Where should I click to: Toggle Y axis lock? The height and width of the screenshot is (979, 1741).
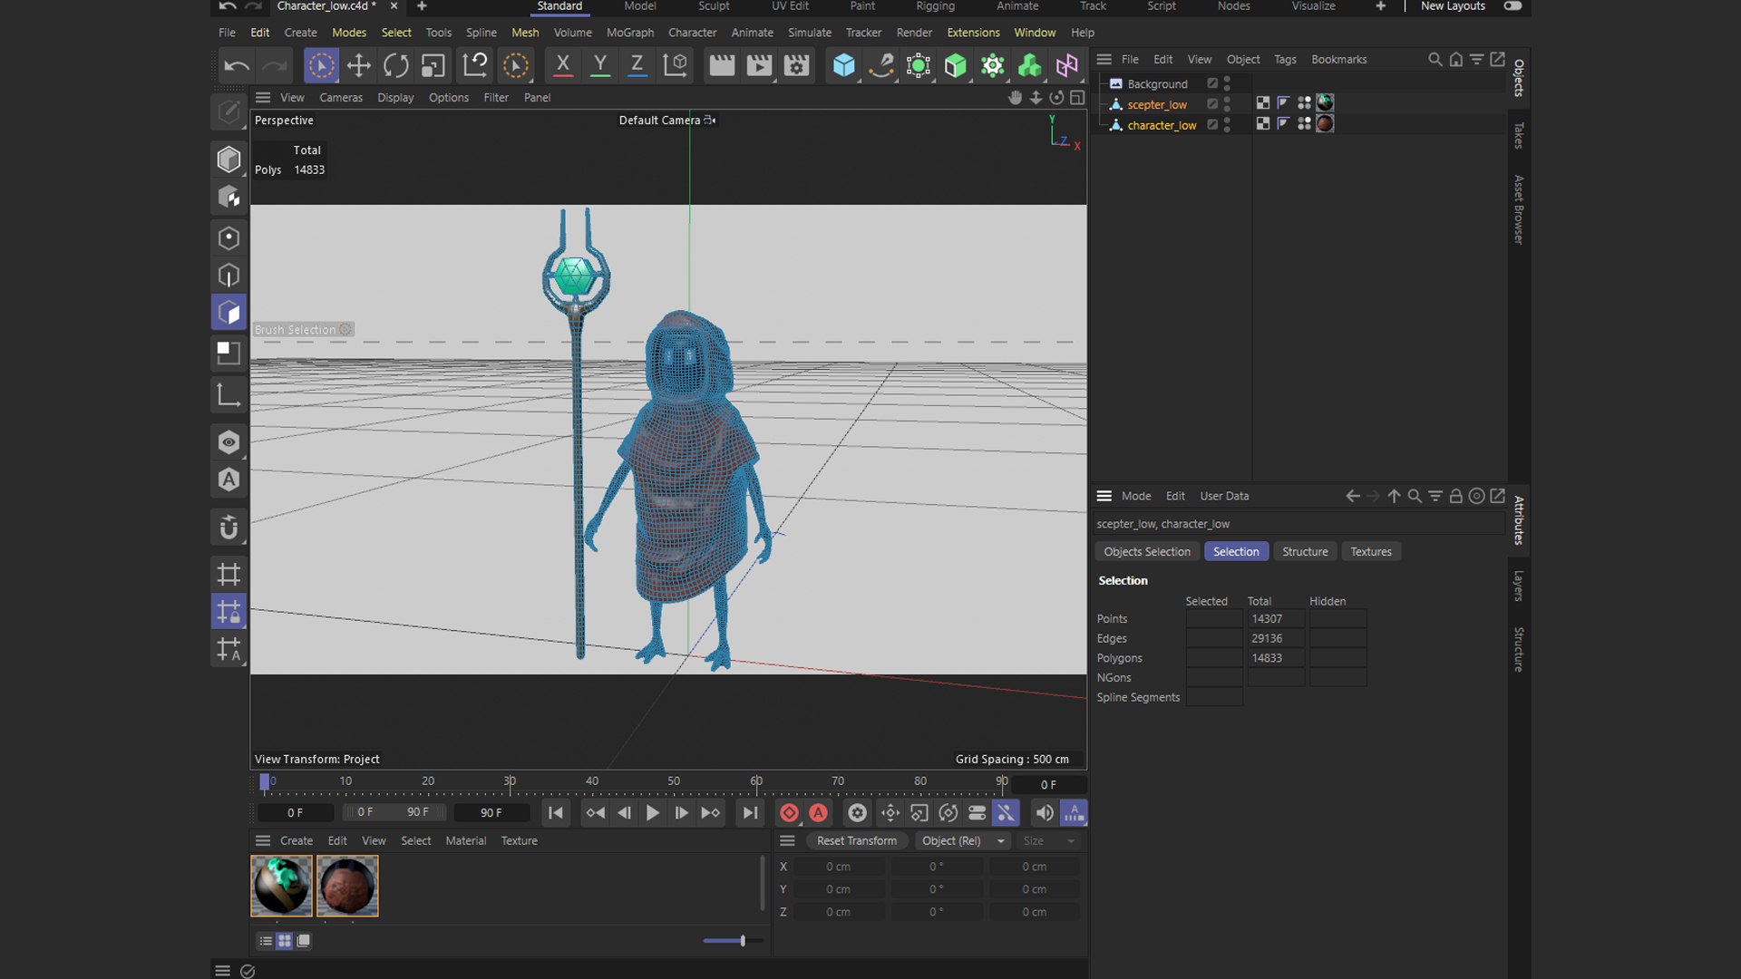599,64
